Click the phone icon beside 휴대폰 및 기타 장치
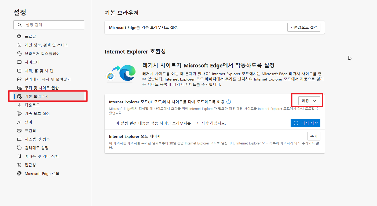Viewport: 377px width, 206px height. (19, 156)
